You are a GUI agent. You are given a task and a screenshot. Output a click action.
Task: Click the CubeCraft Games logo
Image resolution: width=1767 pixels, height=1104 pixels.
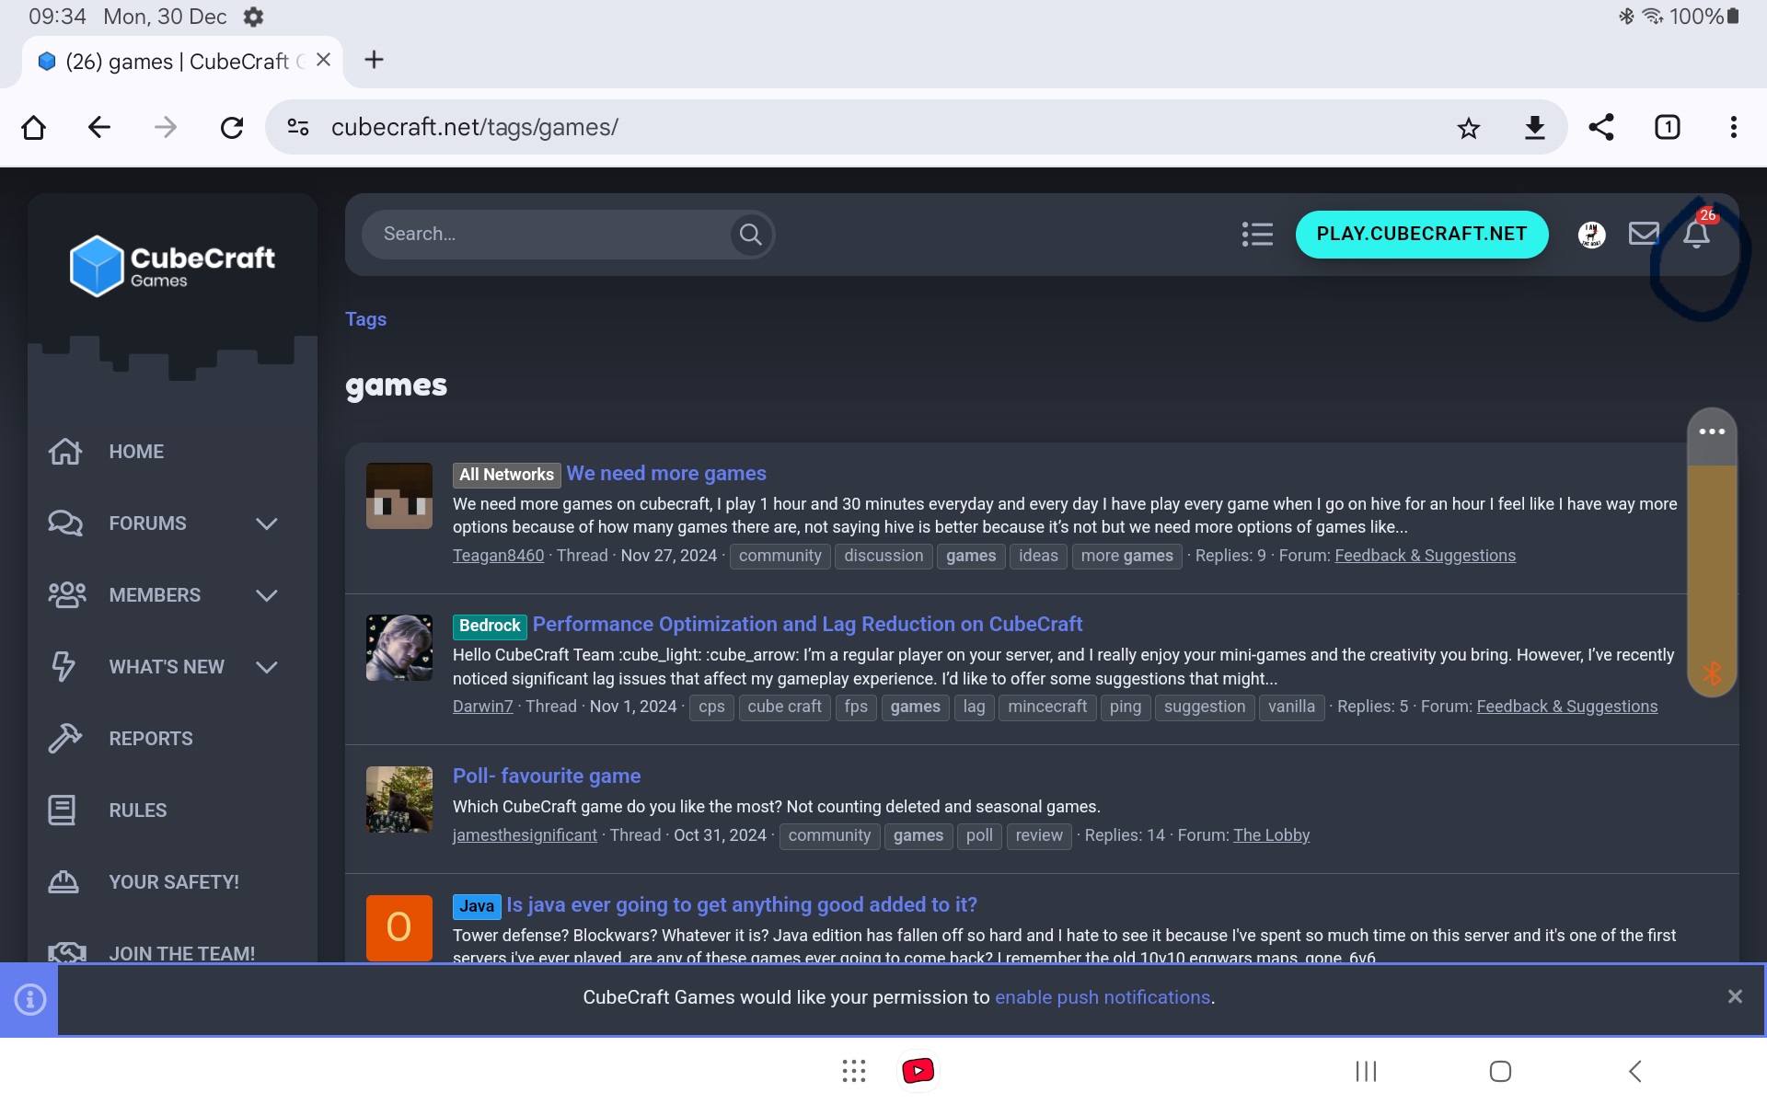tap(172, 266)
